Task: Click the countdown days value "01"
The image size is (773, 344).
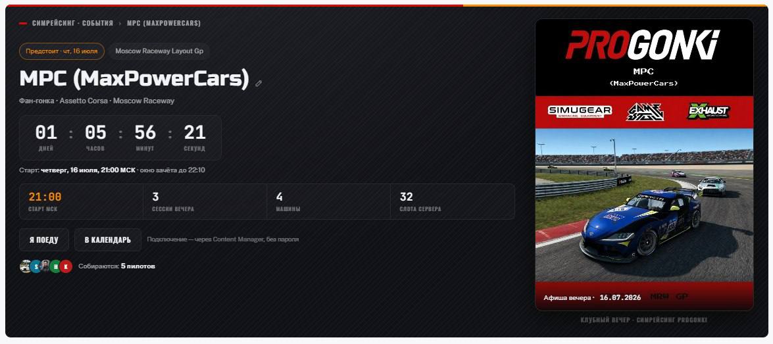Action: tap(46, 133)
